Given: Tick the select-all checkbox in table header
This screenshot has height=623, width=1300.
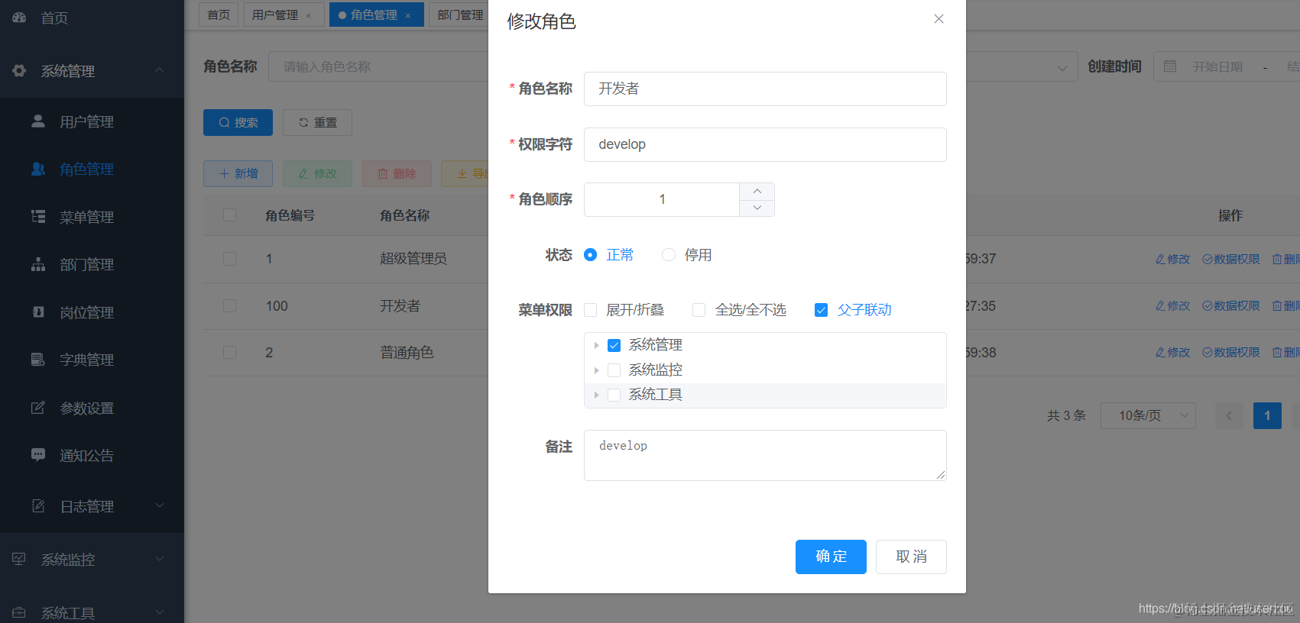Looking at the screenshot, I should pyautogui.click(x=229, y=215).
